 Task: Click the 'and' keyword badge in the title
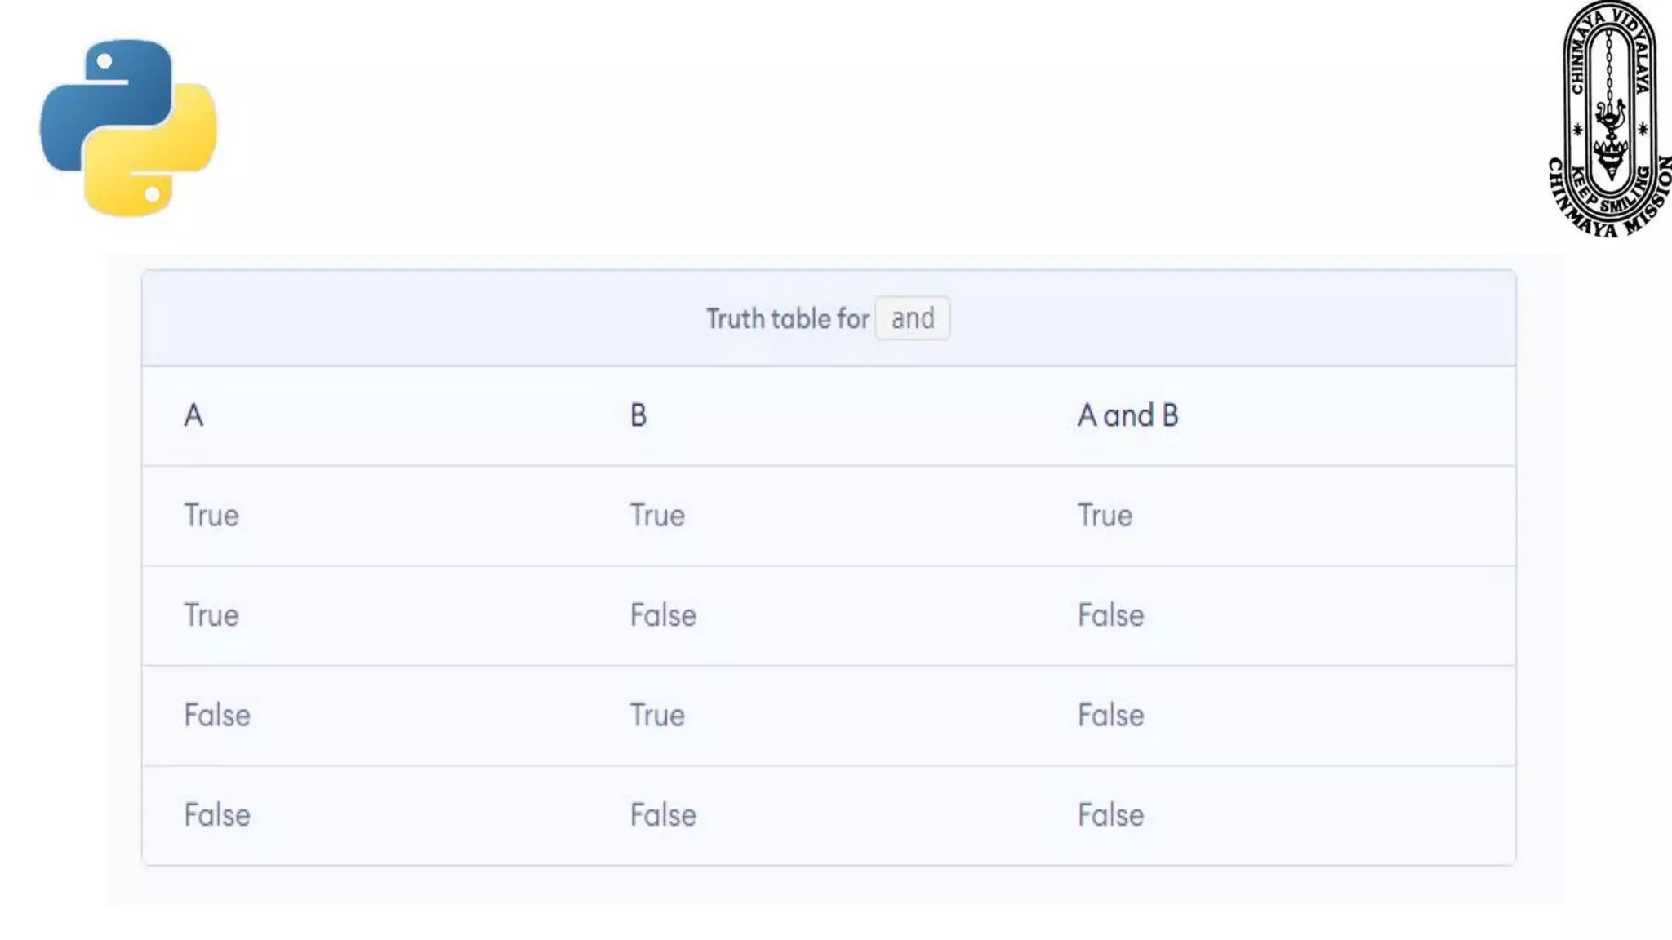(912, 318)
